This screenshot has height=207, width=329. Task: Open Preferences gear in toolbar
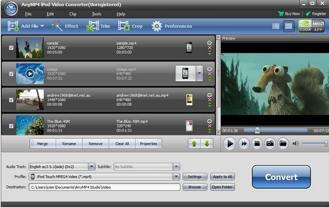(157, 26)
